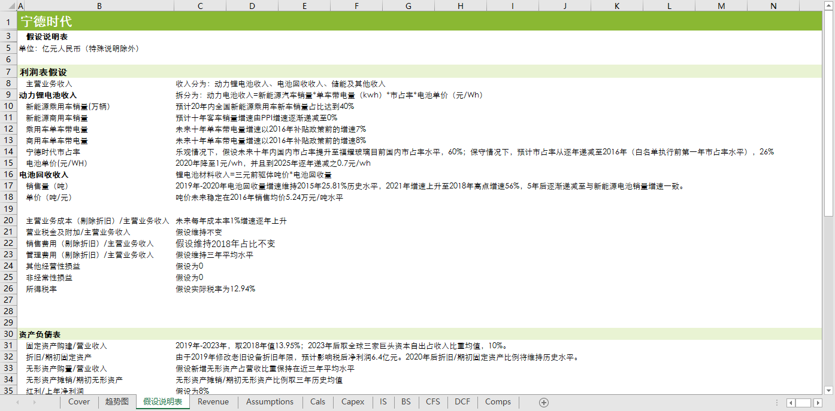Select row 7 header
The image size is (835, 411).
coord(8,72)
